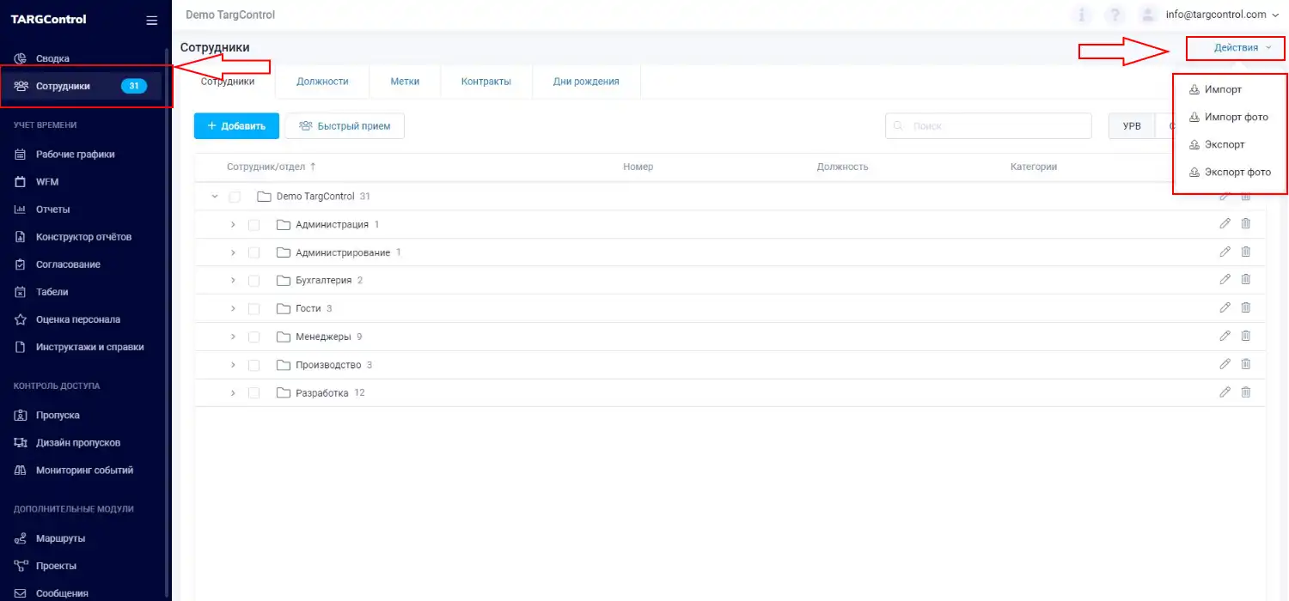Screen dimensions: 1289x601
Task: Open Табели timesheets item
Action: coord(52,292)
